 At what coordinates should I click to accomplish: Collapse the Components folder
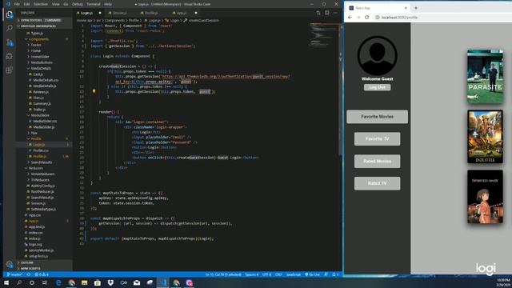(x=38, y=39)
